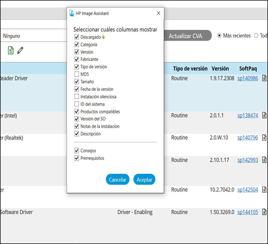Viewport: 268px width, 244px height.
Task: Click the Driver - Enabling category cell
Action: point(135,212)
